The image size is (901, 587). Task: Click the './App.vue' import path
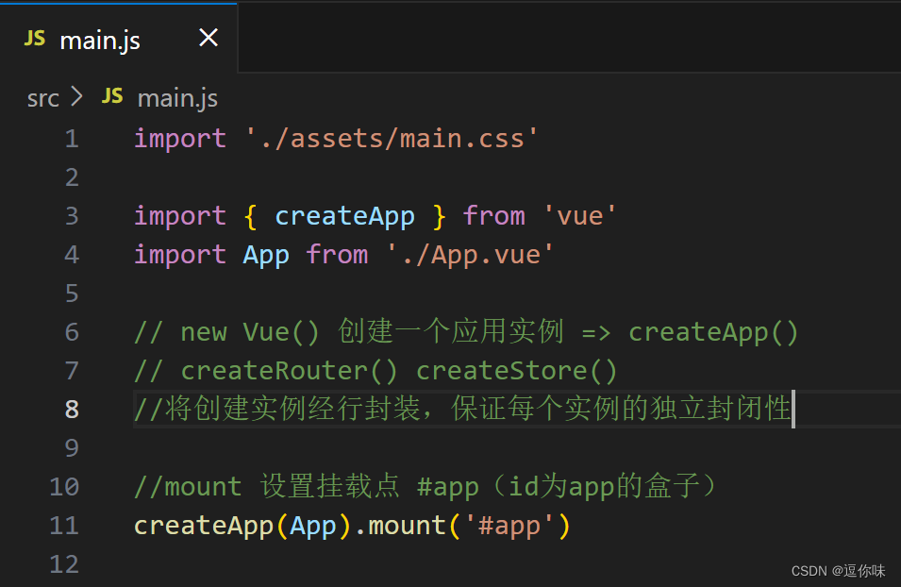471,254
